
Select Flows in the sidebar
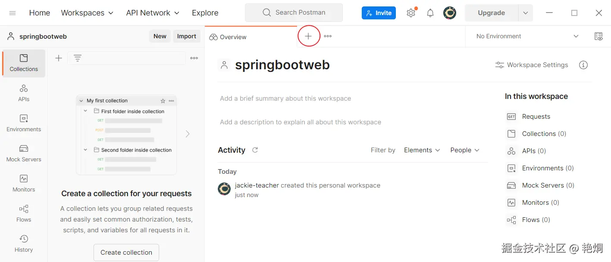24,214
